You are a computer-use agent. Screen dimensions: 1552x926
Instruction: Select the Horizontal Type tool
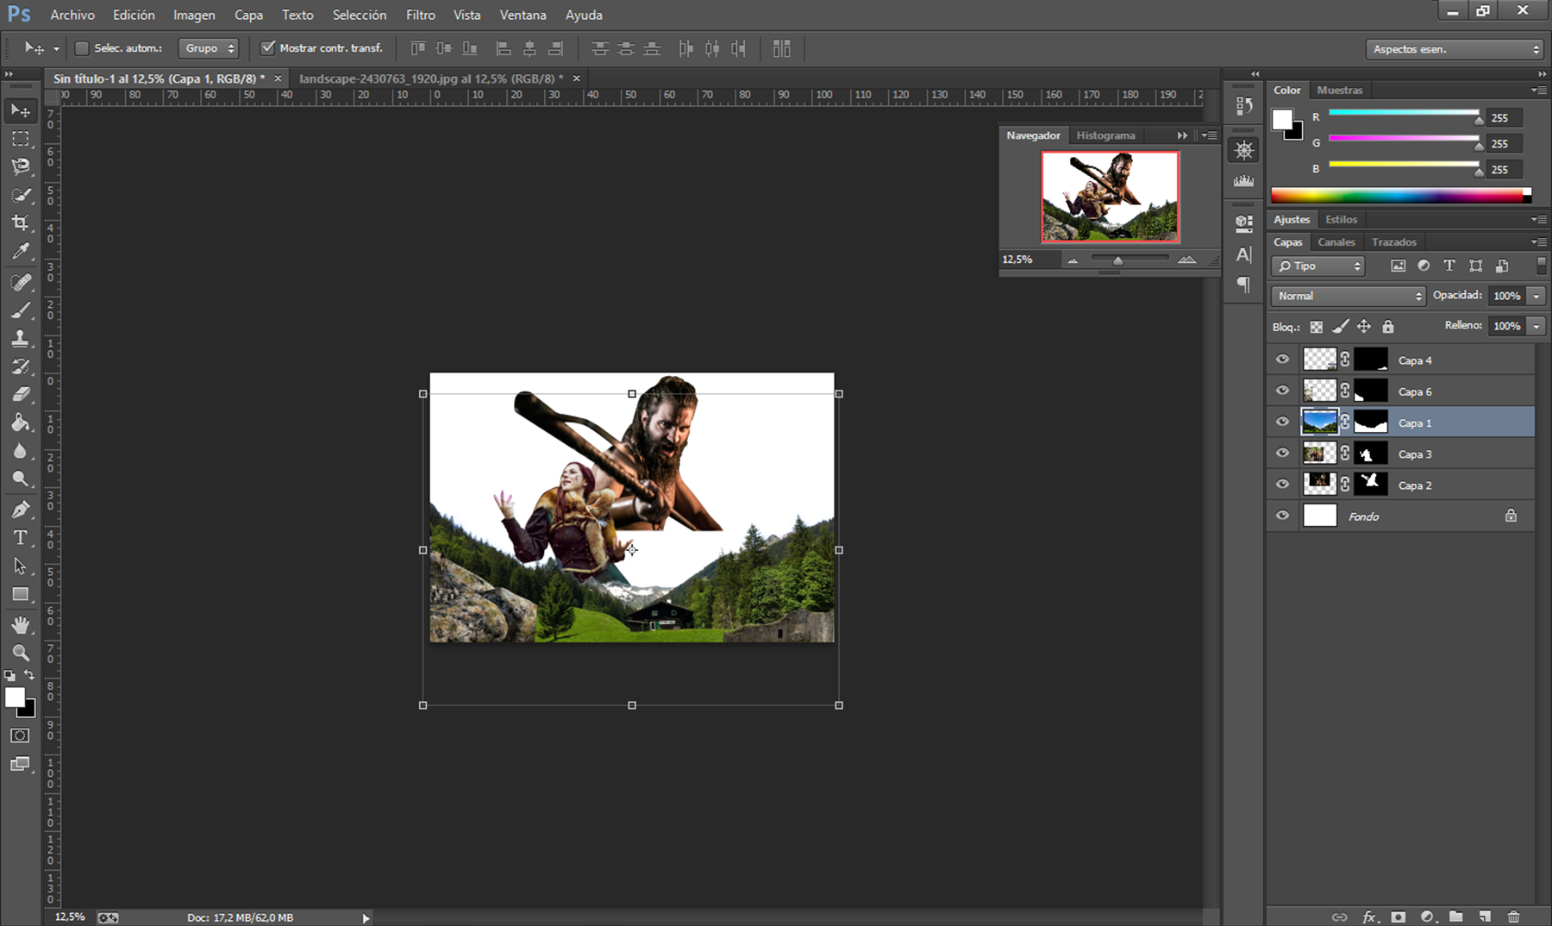coord(21,538)
